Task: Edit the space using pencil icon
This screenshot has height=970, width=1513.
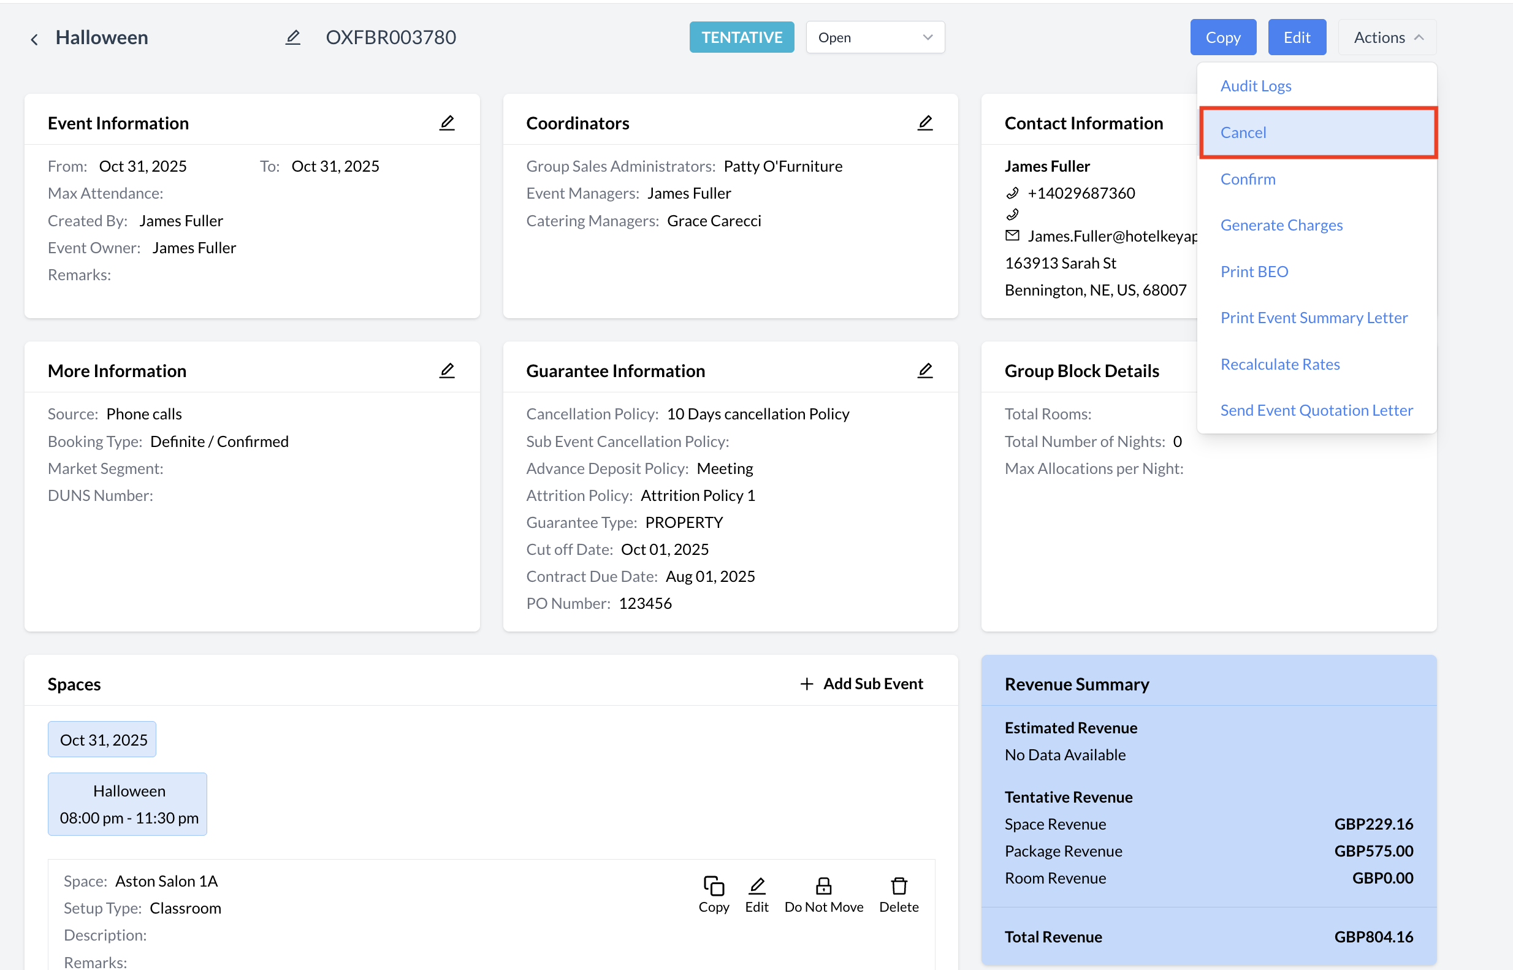Action: 756,894
